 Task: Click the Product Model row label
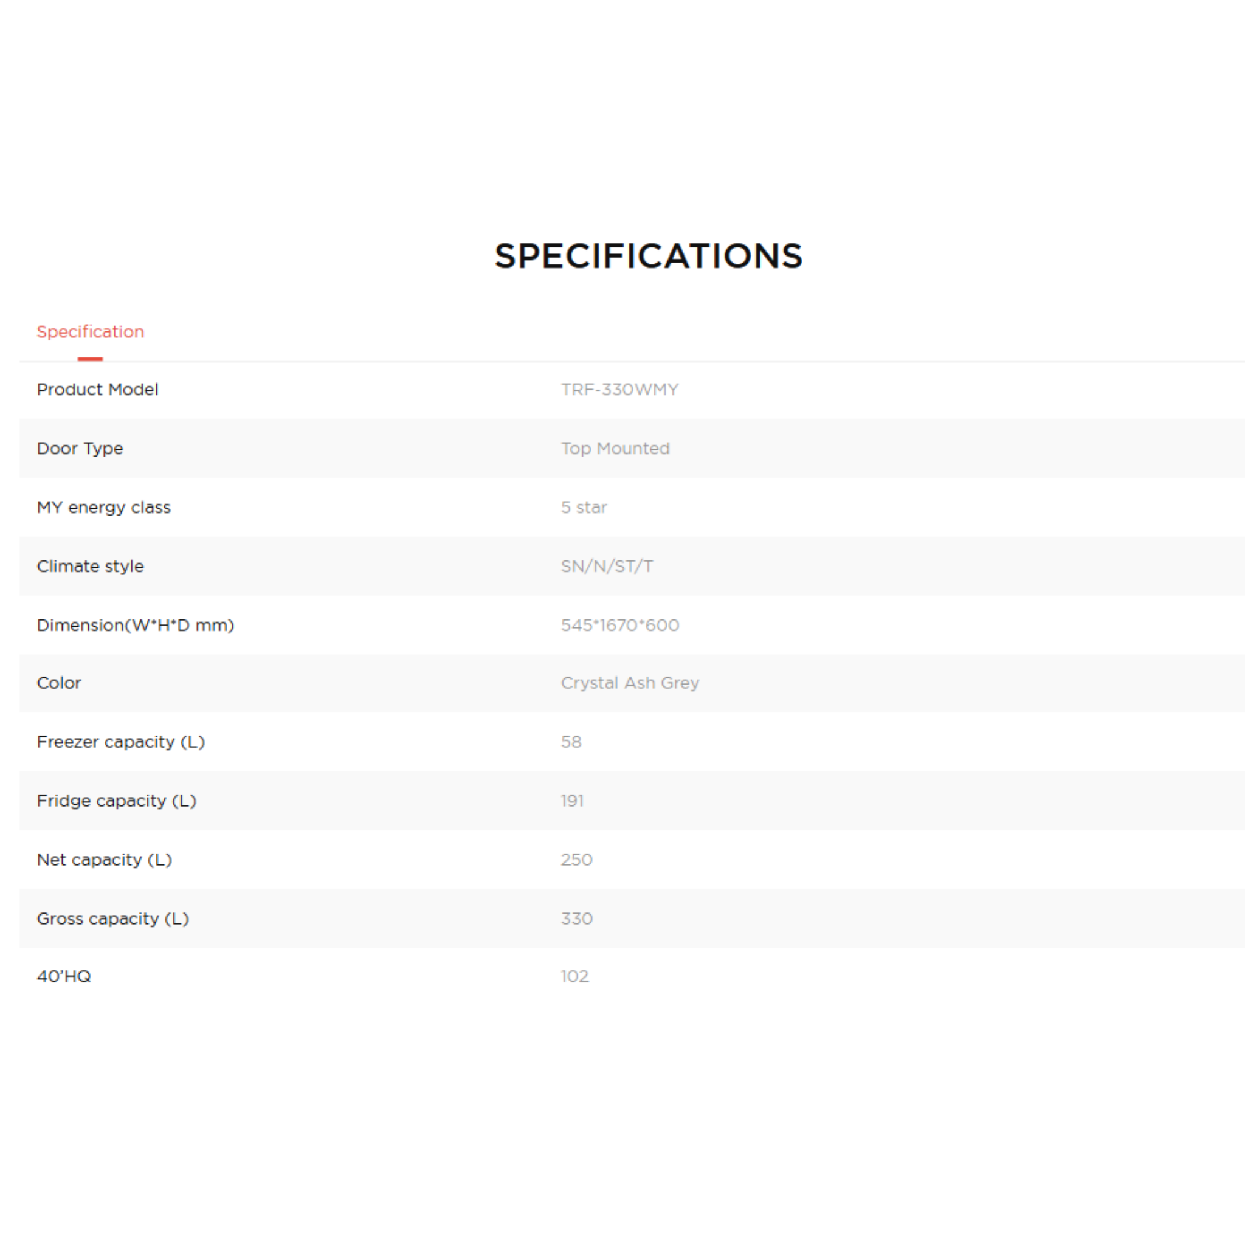[x=97, y=389]
